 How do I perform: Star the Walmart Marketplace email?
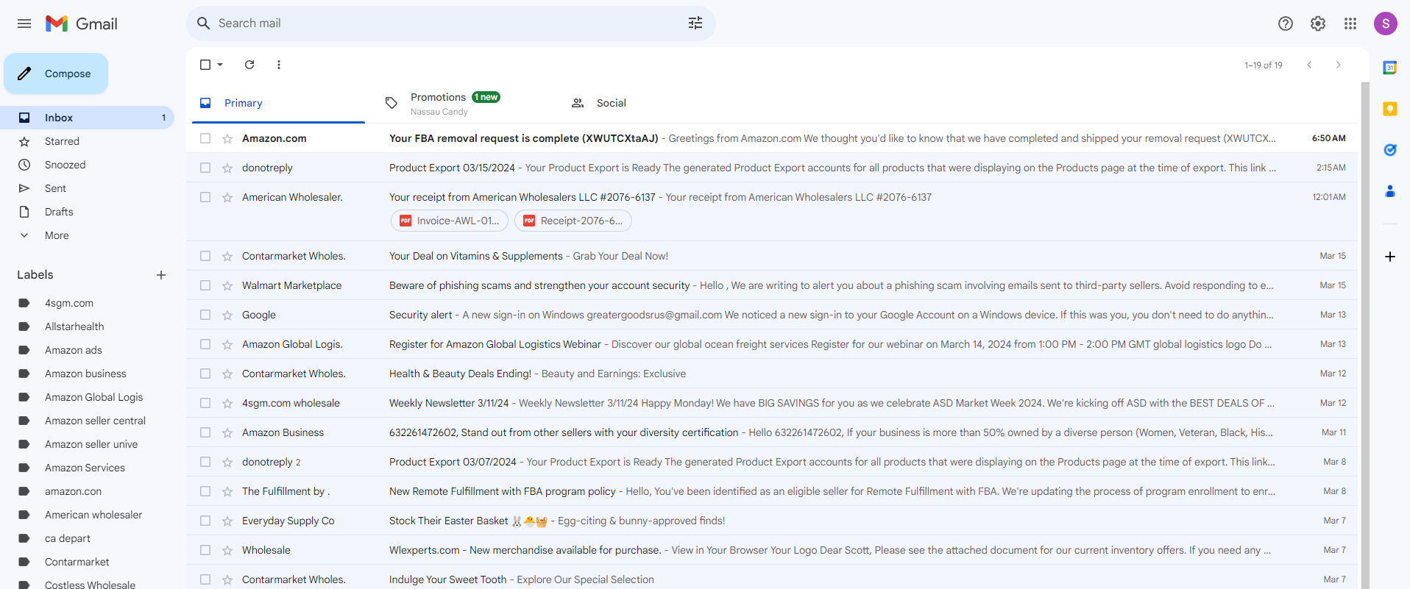227,285
